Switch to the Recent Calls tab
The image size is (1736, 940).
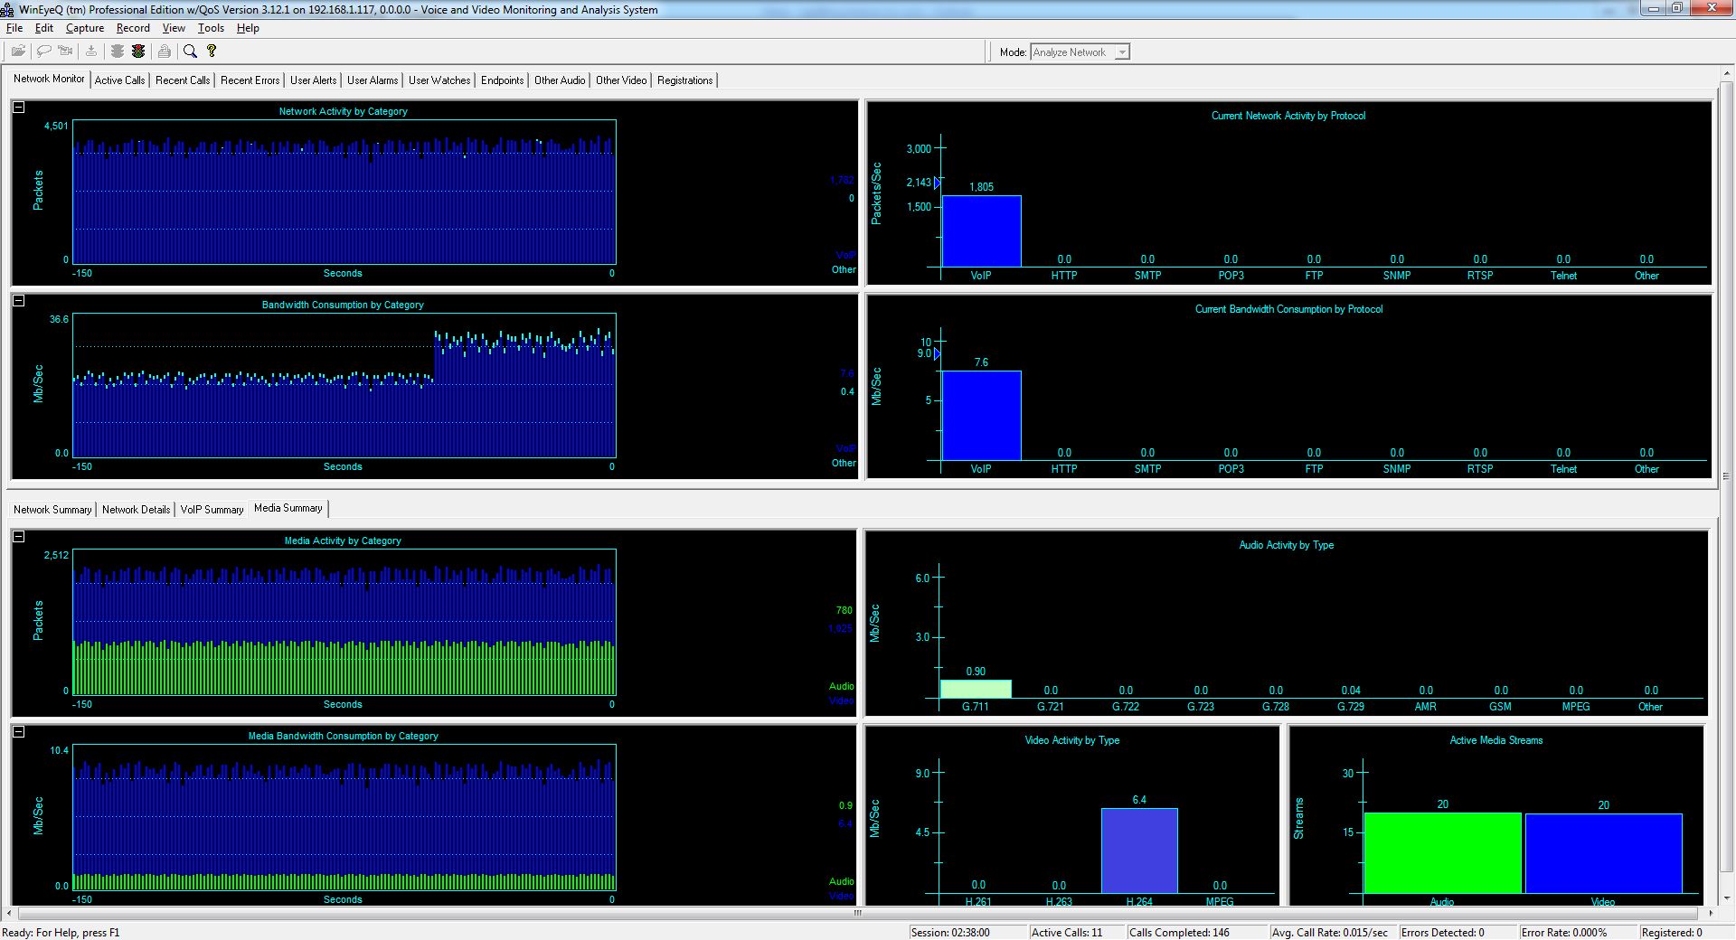[x=183, y=80]
